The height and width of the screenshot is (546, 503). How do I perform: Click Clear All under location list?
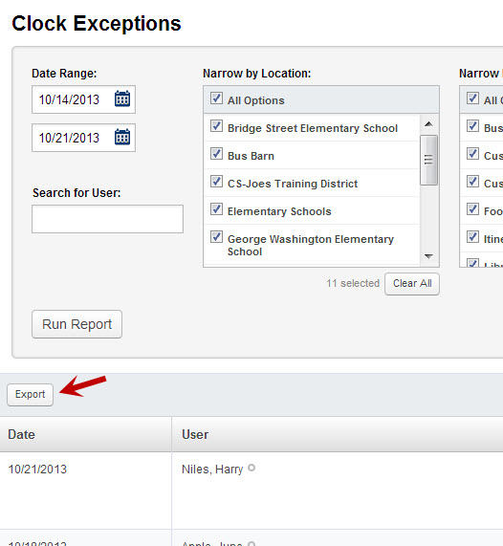point(412,284)
